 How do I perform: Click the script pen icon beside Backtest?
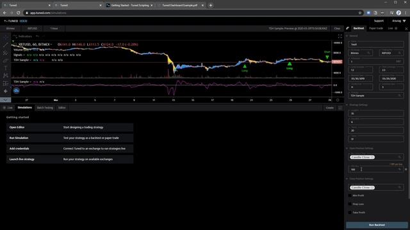(x=347, y=28)
